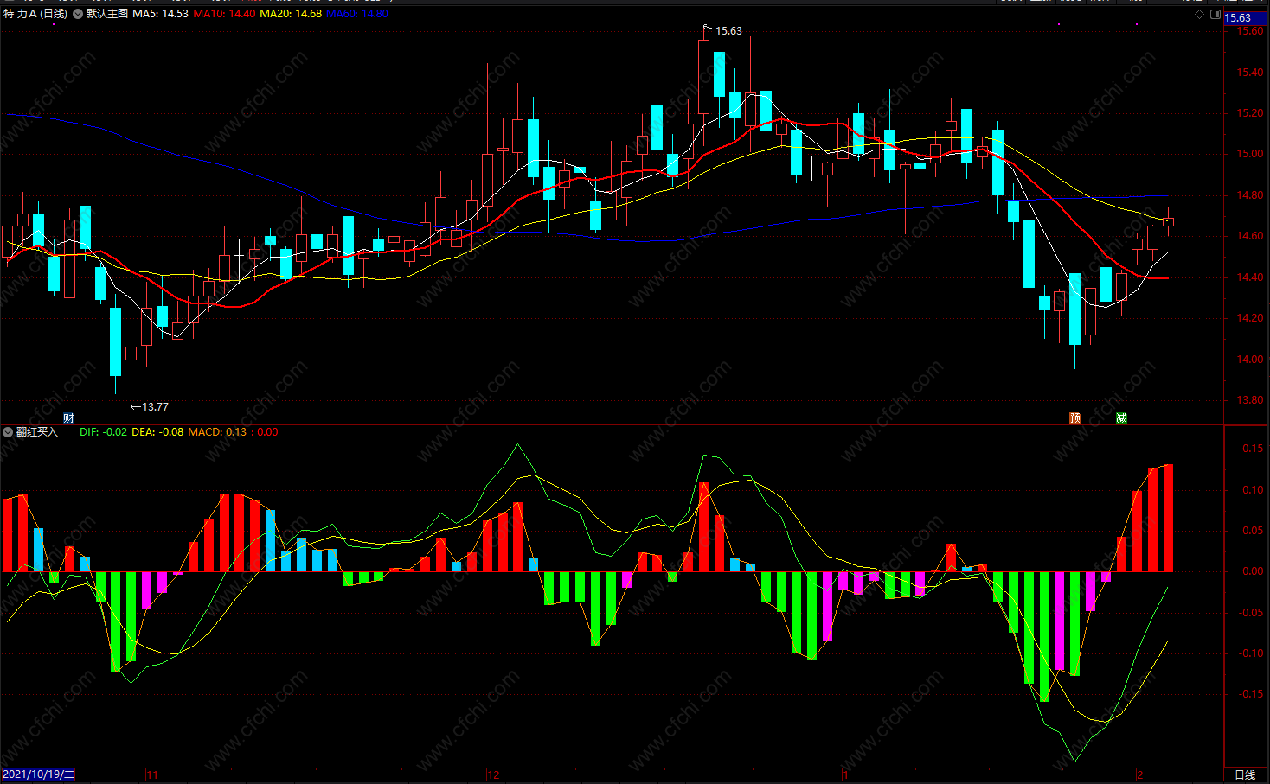Click the blue 15.63 current price box
The height and width of the screenshot is (784, 1270).
pyautogui.click(x=1247, y=17)
